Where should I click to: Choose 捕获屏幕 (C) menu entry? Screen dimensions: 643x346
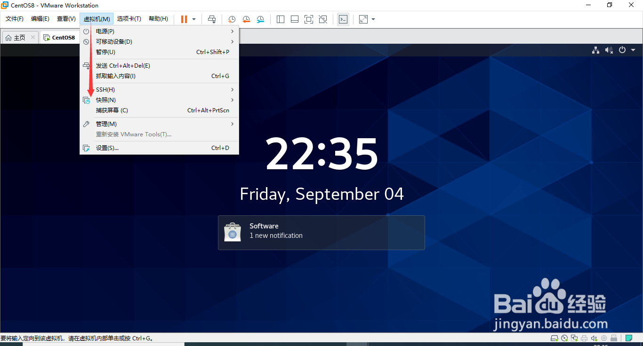(x=160, y=110)
